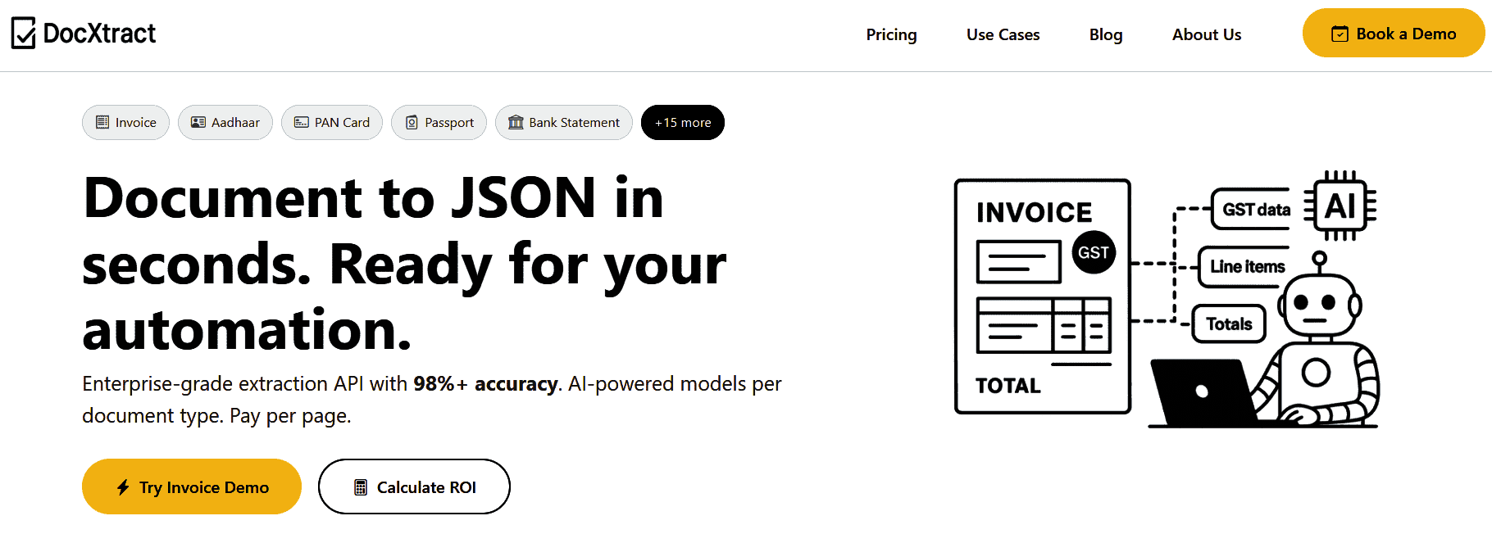Expand the +15 more document types chip
This screenshot has height=534, width=1492.
pos(683,123)
